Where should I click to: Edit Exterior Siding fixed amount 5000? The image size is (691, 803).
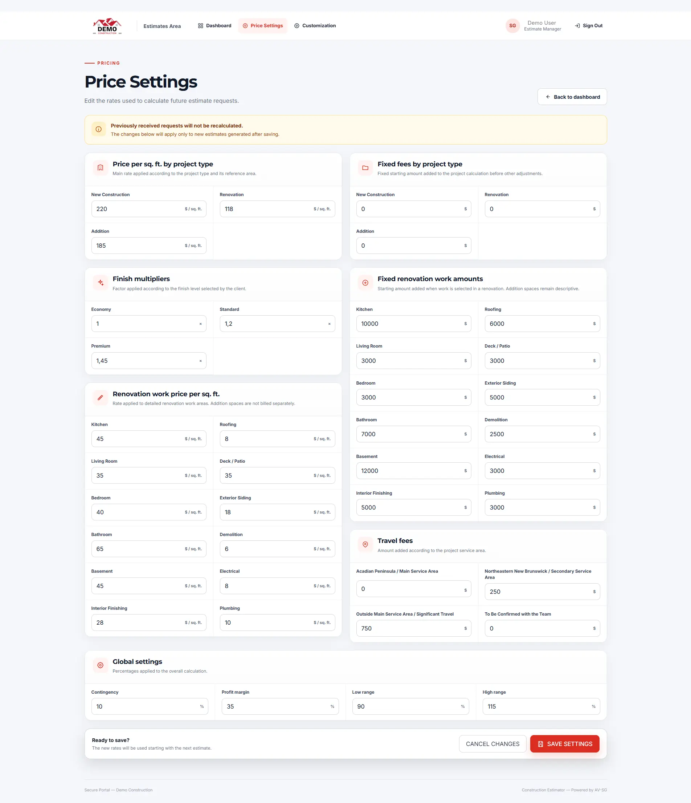click(x=542, y=398)
